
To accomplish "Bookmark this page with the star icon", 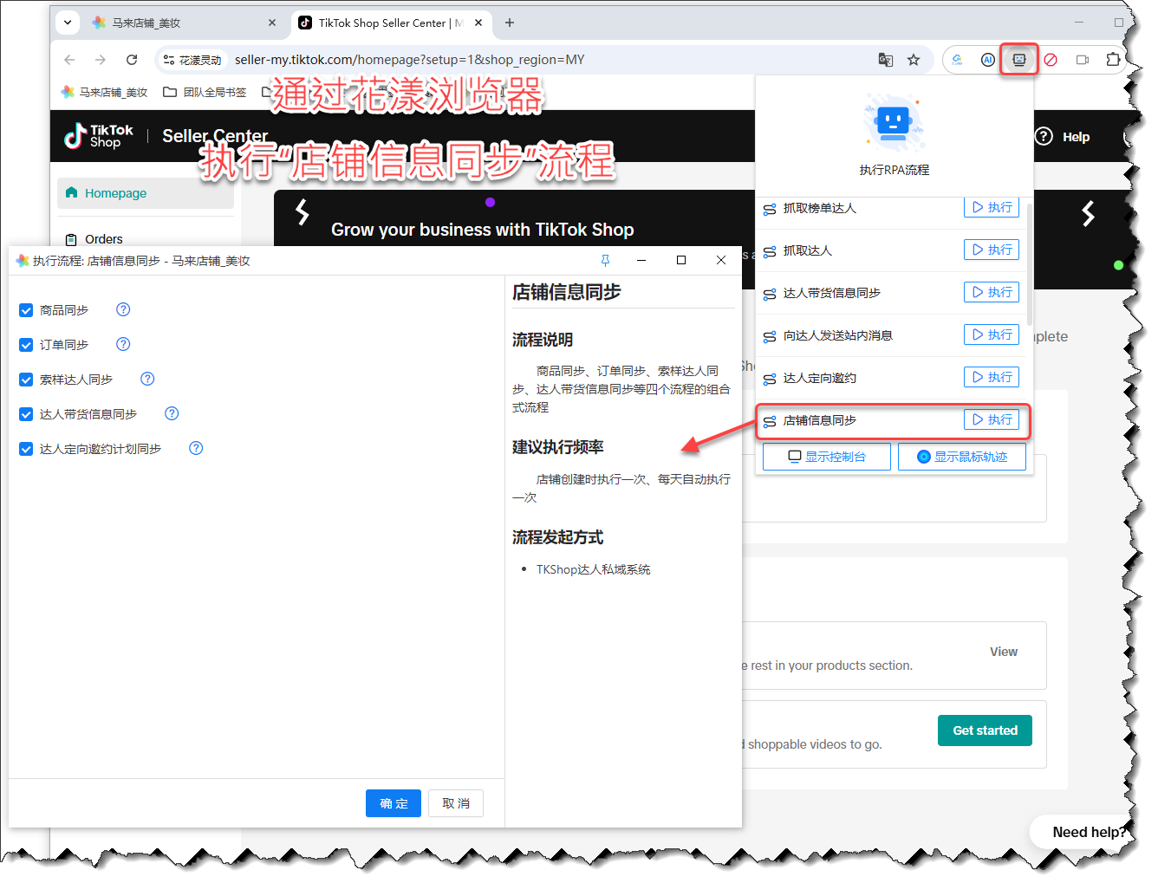I will pyautogui.click(x=914, y=60).
